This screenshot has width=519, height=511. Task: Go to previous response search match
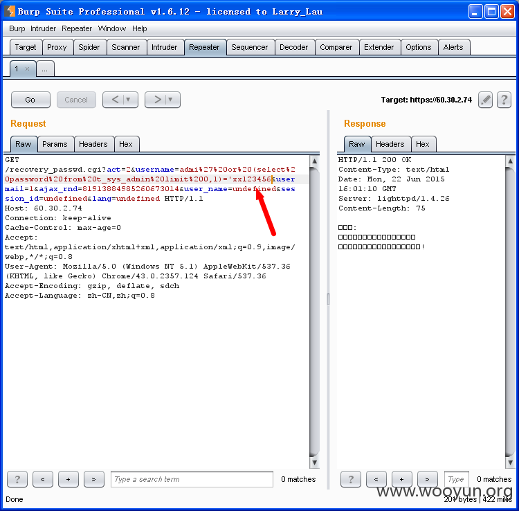pyautogui.click(x=376, y=479)
